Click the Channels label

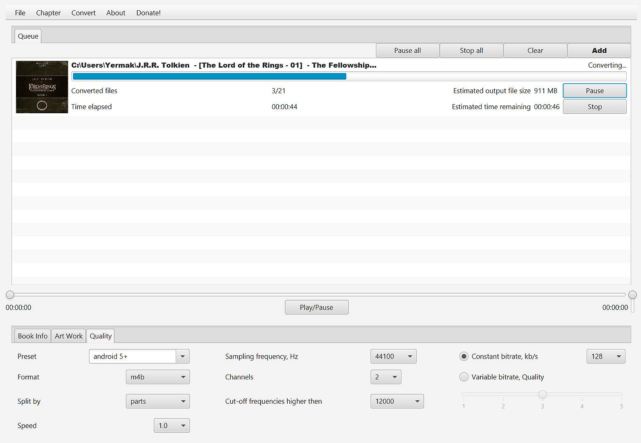pyautogui.click(x=239, y=377)
